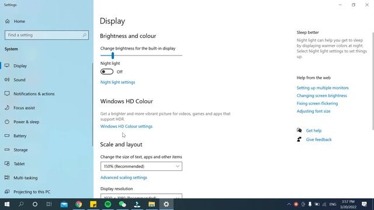Image resolution: width=374 pixels, height=210 pixels.
Task: Click the red recording tray icon
Action: click(x=296, y=204)
